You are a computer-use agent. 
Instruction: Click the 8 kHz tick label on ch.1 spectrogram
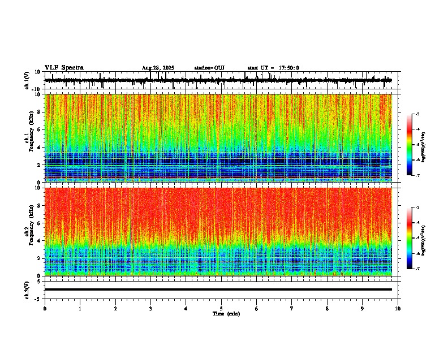pyautogui.click(x=39, y=112)
